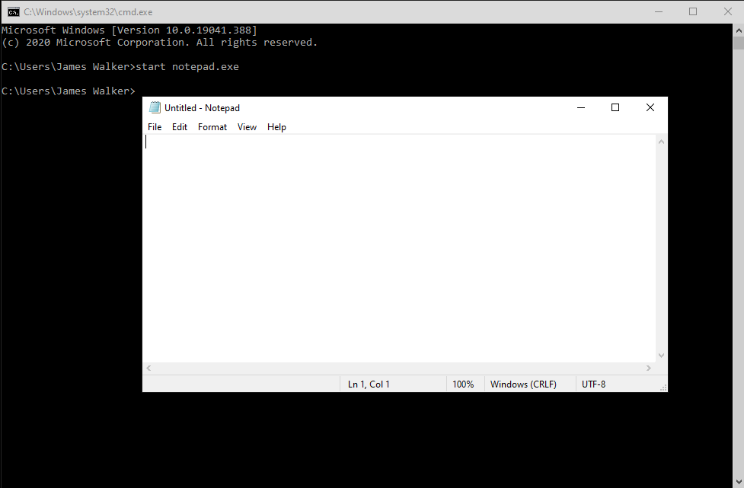Open Notepad's Format menu
This screenshot has width=744, height=488.
coord(212,127)
